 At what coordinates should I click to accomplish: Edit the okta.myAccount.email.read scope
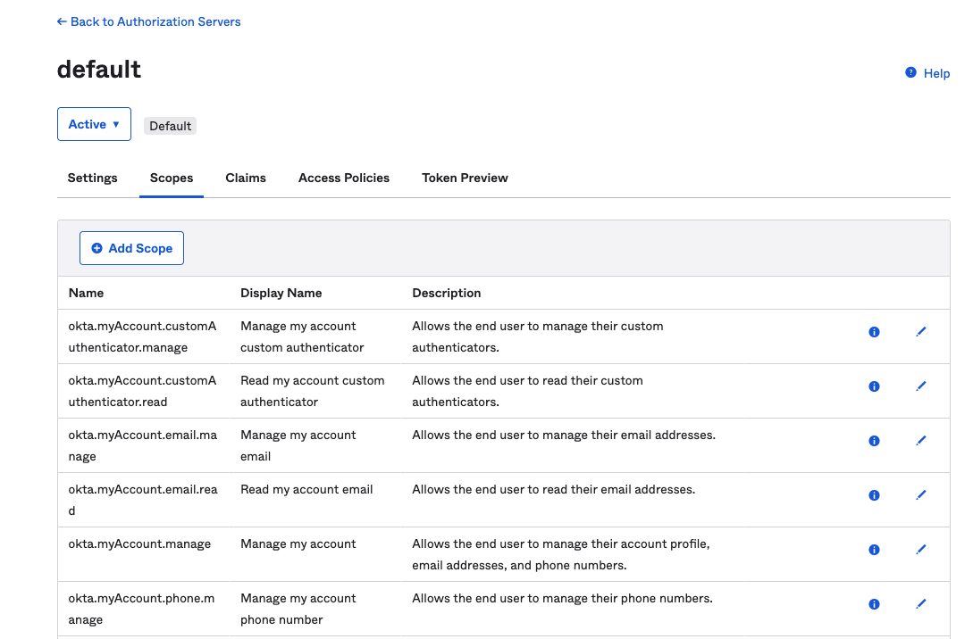921,494
